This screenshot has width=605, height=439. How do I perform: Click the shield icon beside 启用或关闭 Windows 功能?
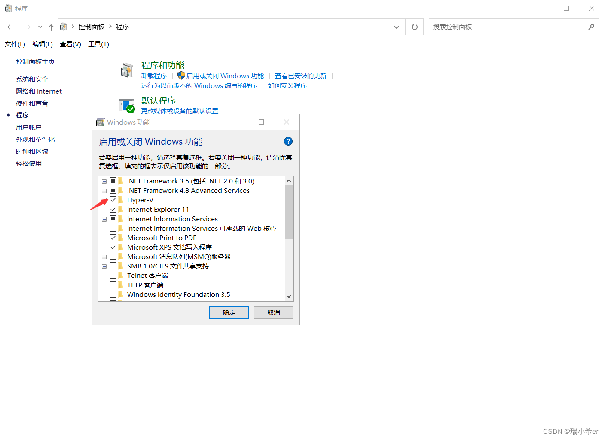point(181,76)
